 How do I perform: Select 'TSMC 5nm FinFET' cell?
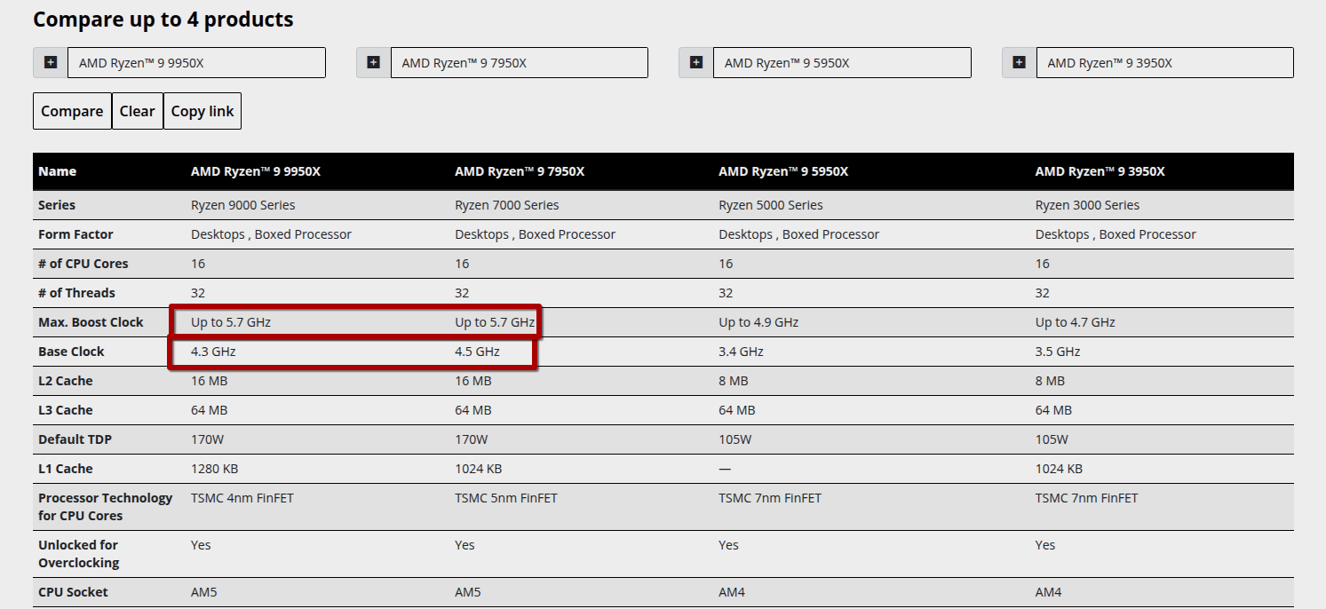(x=506, y=498)
